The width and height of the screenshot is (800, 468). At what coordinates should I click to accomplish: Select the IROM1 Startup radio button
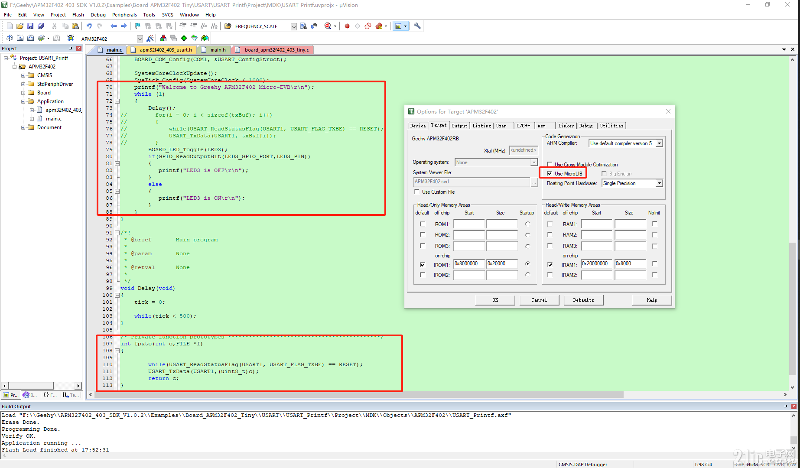(x=527, y=263)
